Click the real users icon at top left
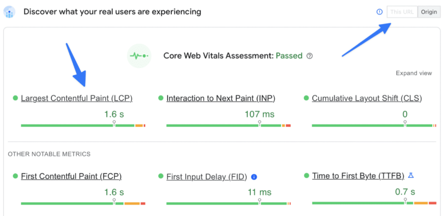The width and height of the screenshot is (445, 216). pyautogui.click(x=9, y=12)
